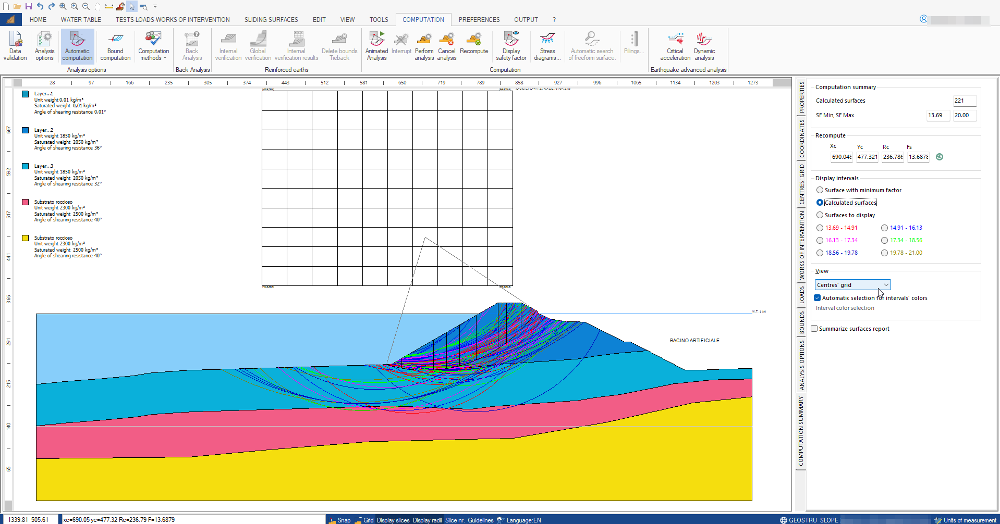The height and width of the screenshot is (524, 1000).
Task: Click the yellow Substrato roccioso color swatch
Action: tap(25, 238)
